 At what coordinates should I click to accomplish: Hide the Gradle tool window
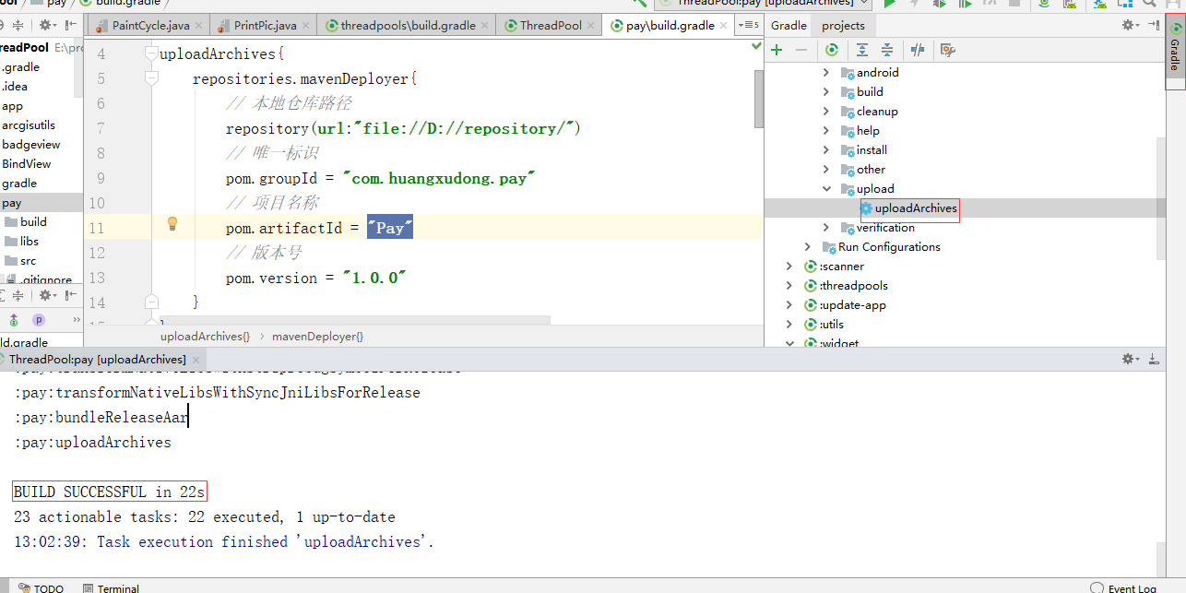tap(1154, 25)
